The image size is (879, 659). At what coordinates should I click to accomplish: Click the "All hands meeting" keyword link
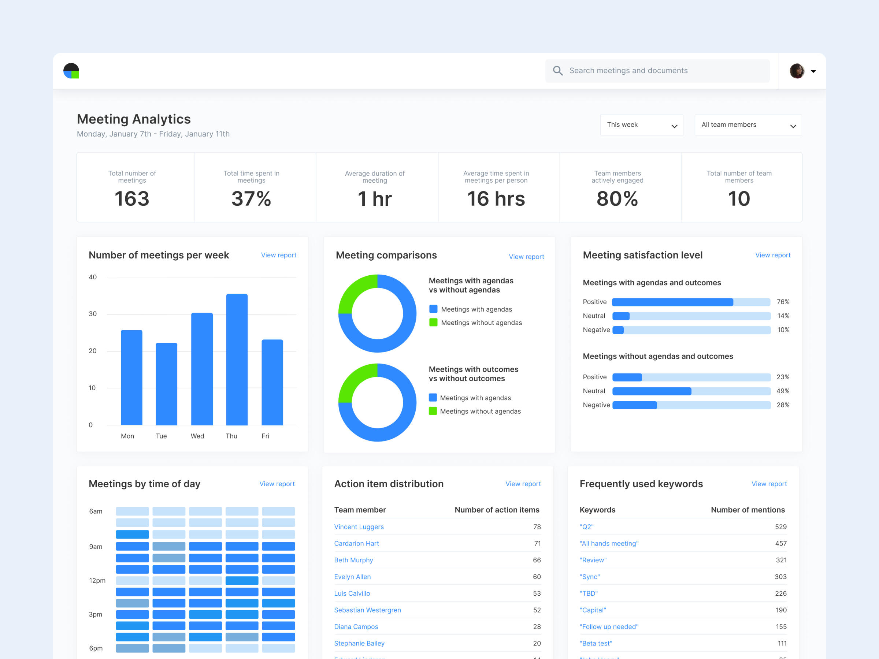click(x=609, y=543)
